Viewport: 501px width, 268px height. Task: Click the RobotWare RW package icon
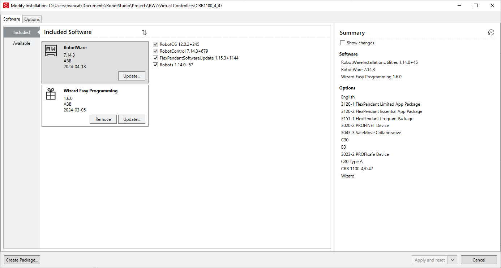pyautogui.click(x=51, y=50)
